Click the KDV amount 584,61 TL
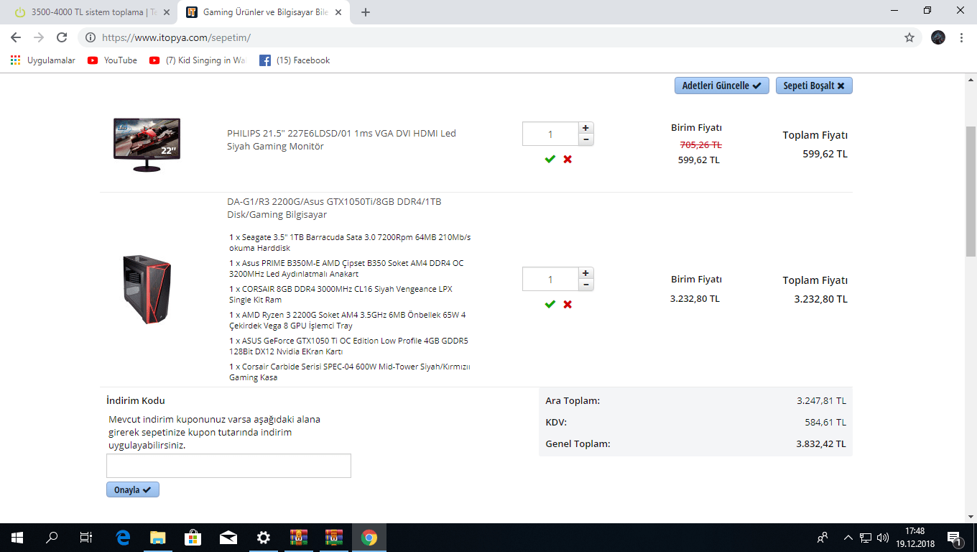977x552 pixels. pos(825,422)
